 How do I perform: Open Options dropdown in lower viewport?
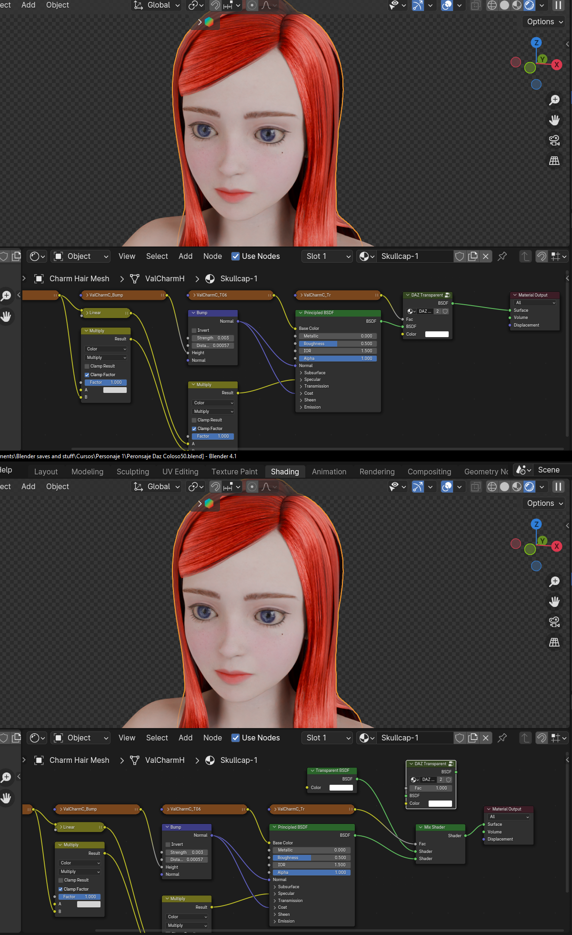[x=545, y=503]
